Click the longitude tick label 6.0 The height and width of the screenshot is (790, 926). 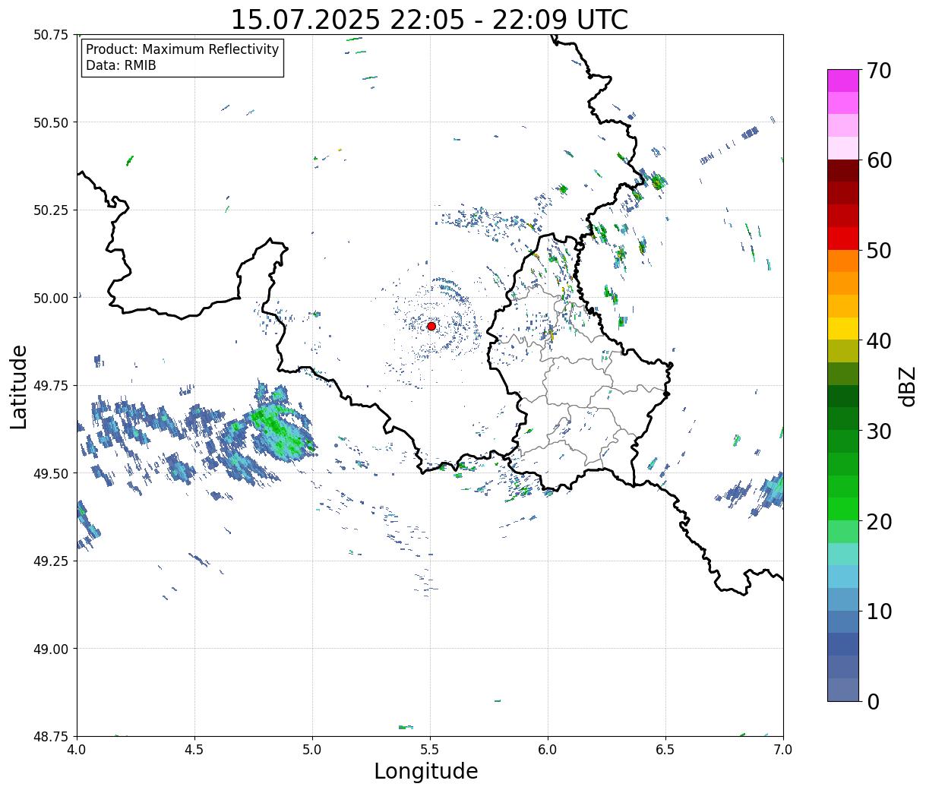click(x=548, y=749)
